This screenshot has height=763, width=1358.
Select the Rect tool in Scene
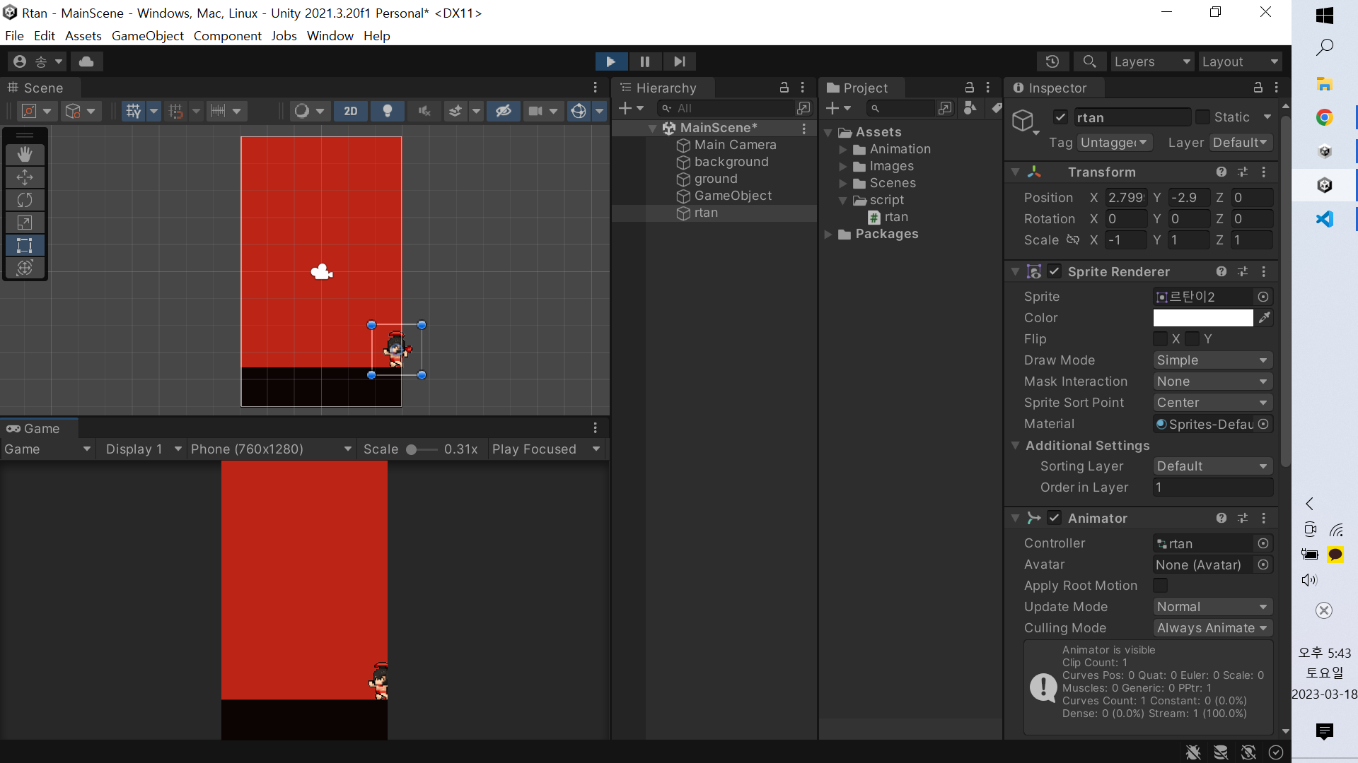pyautogui.click(x=25, y=245)
